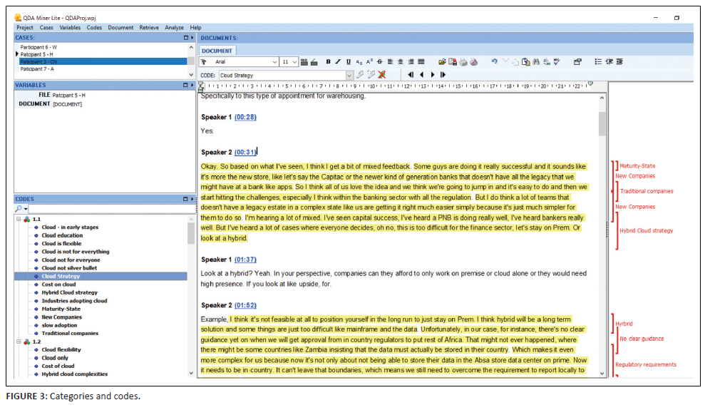Image resolution: width=710 pixels, height=410 pixels.
Task: Click the print document icon
Action: tap(463, 62)
